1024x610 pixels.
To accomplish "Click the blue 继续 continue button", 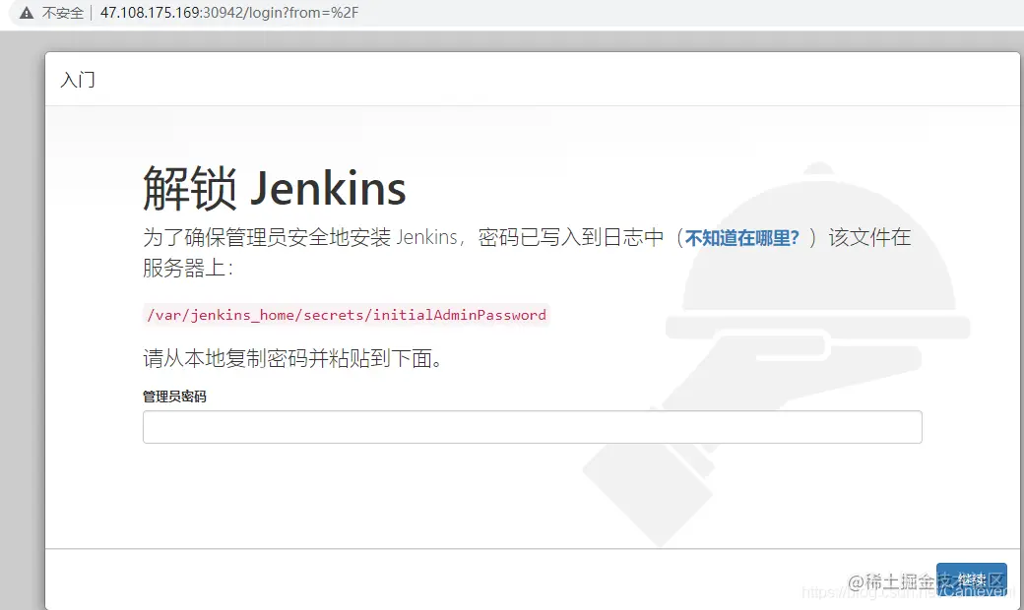I will [x=971, y=580].
